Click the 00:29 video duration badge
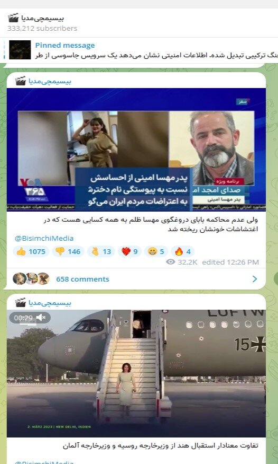278x464 pixels. click(23, 318)
